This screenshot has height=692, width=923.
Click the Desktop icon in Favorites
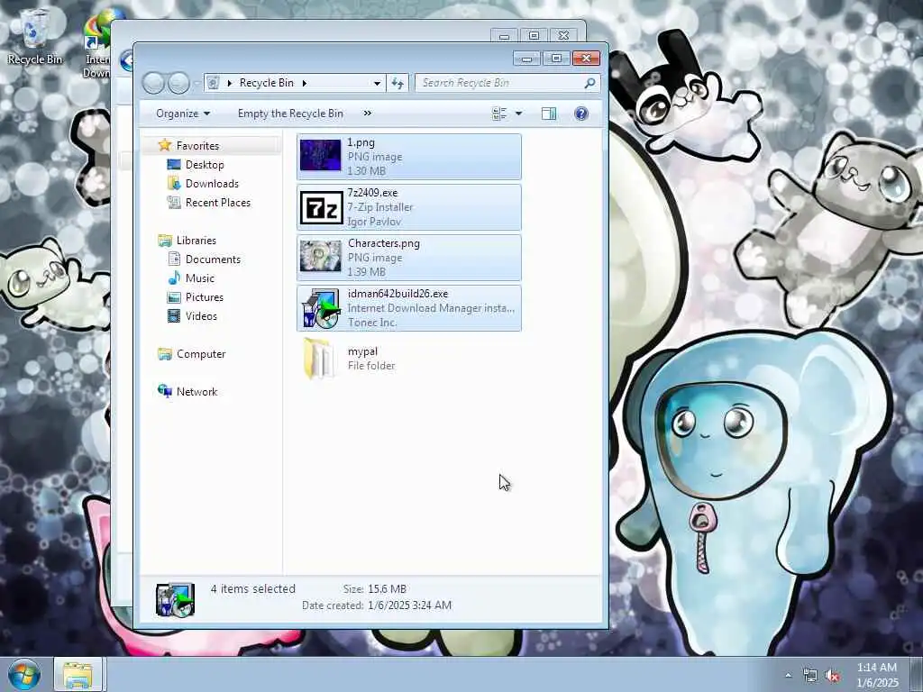[174, 164]
